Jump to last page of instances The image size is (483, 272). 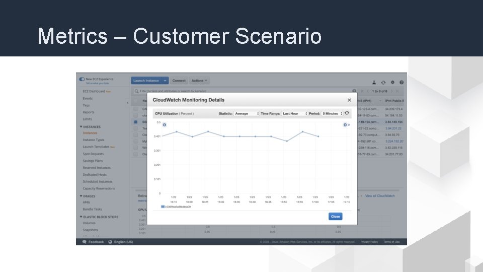click(397, 91)
